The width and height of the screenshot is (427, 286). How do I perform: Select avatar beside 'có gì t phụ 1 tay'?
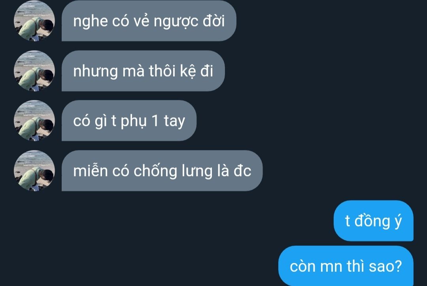tap(34, 121)
